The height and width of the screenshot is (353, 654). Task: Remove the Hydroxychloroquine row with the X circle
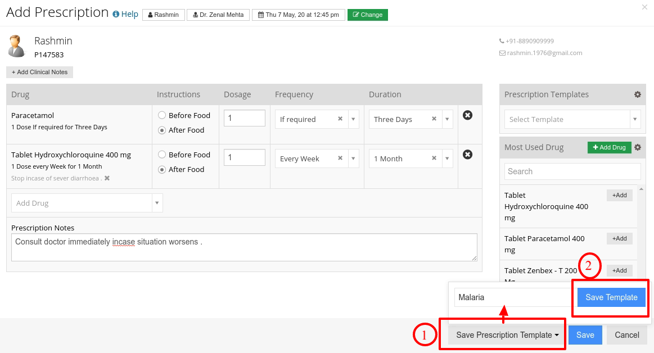(x=467, y=155)
